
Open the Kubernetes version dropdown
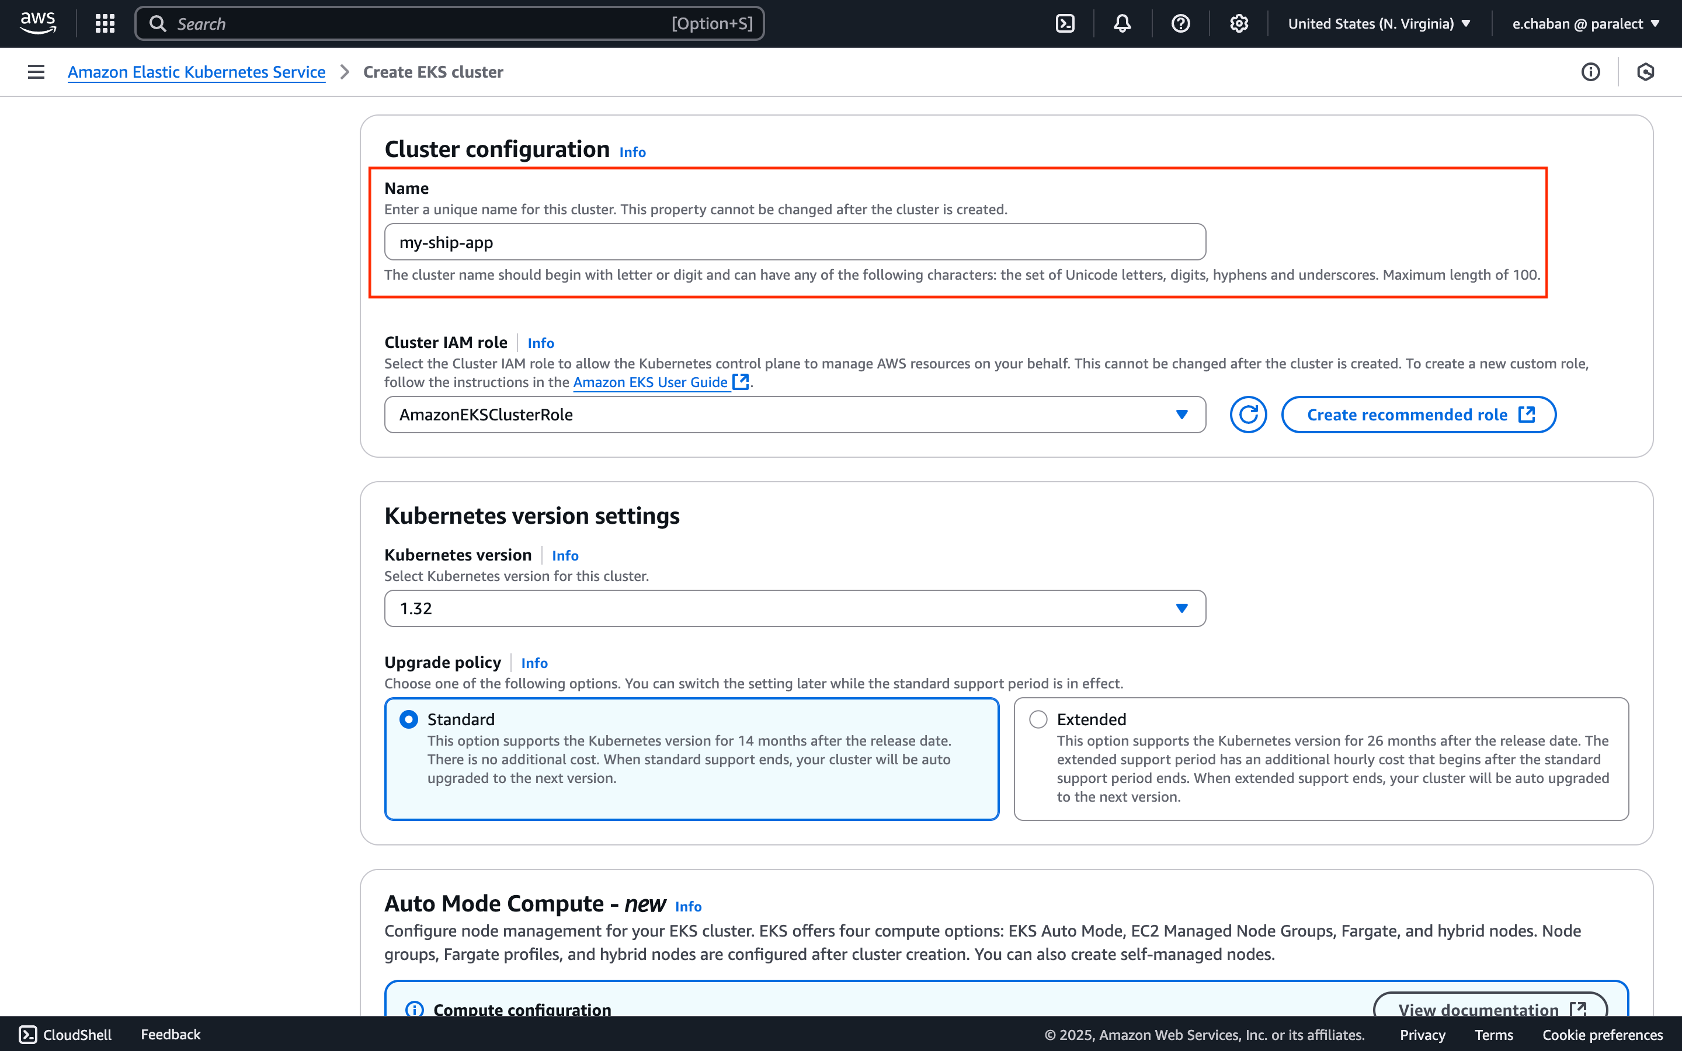[x=794, y=609]
